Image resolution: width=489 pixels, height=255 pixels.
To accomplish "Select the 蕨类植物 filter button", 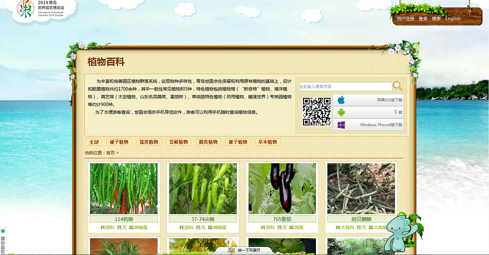I will tap(208, 142).
